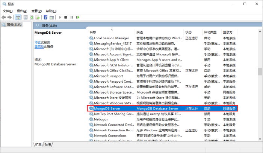Select the Local Session Manager service
This screenshot has height=153, width=263.
[111, 38]
